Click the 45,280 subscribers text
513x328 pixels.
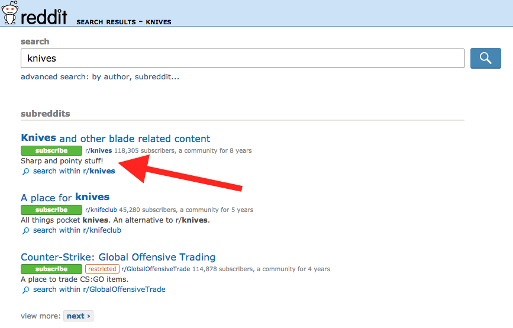tap(147, 210)
